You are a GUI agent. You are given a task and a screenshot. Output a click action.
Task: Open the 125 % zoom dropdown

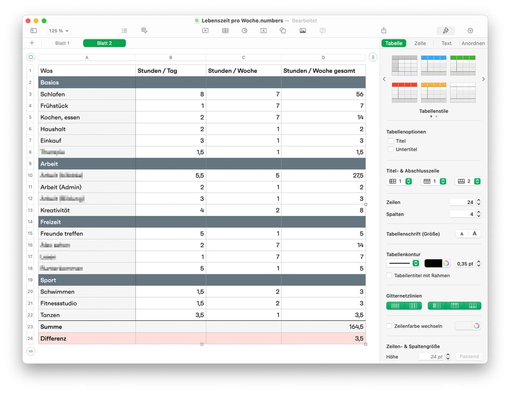click(58, 31)
